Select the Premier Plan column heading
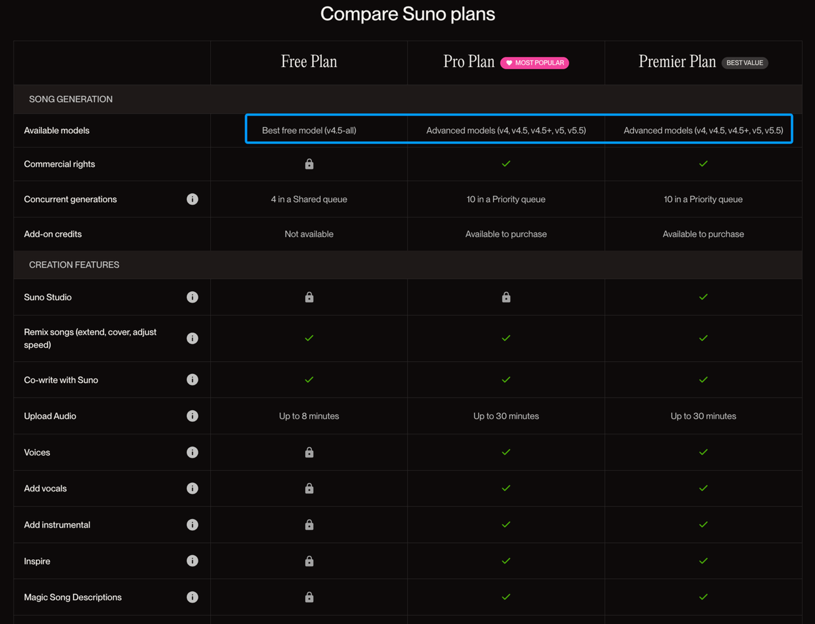 [x=677, y=62]
